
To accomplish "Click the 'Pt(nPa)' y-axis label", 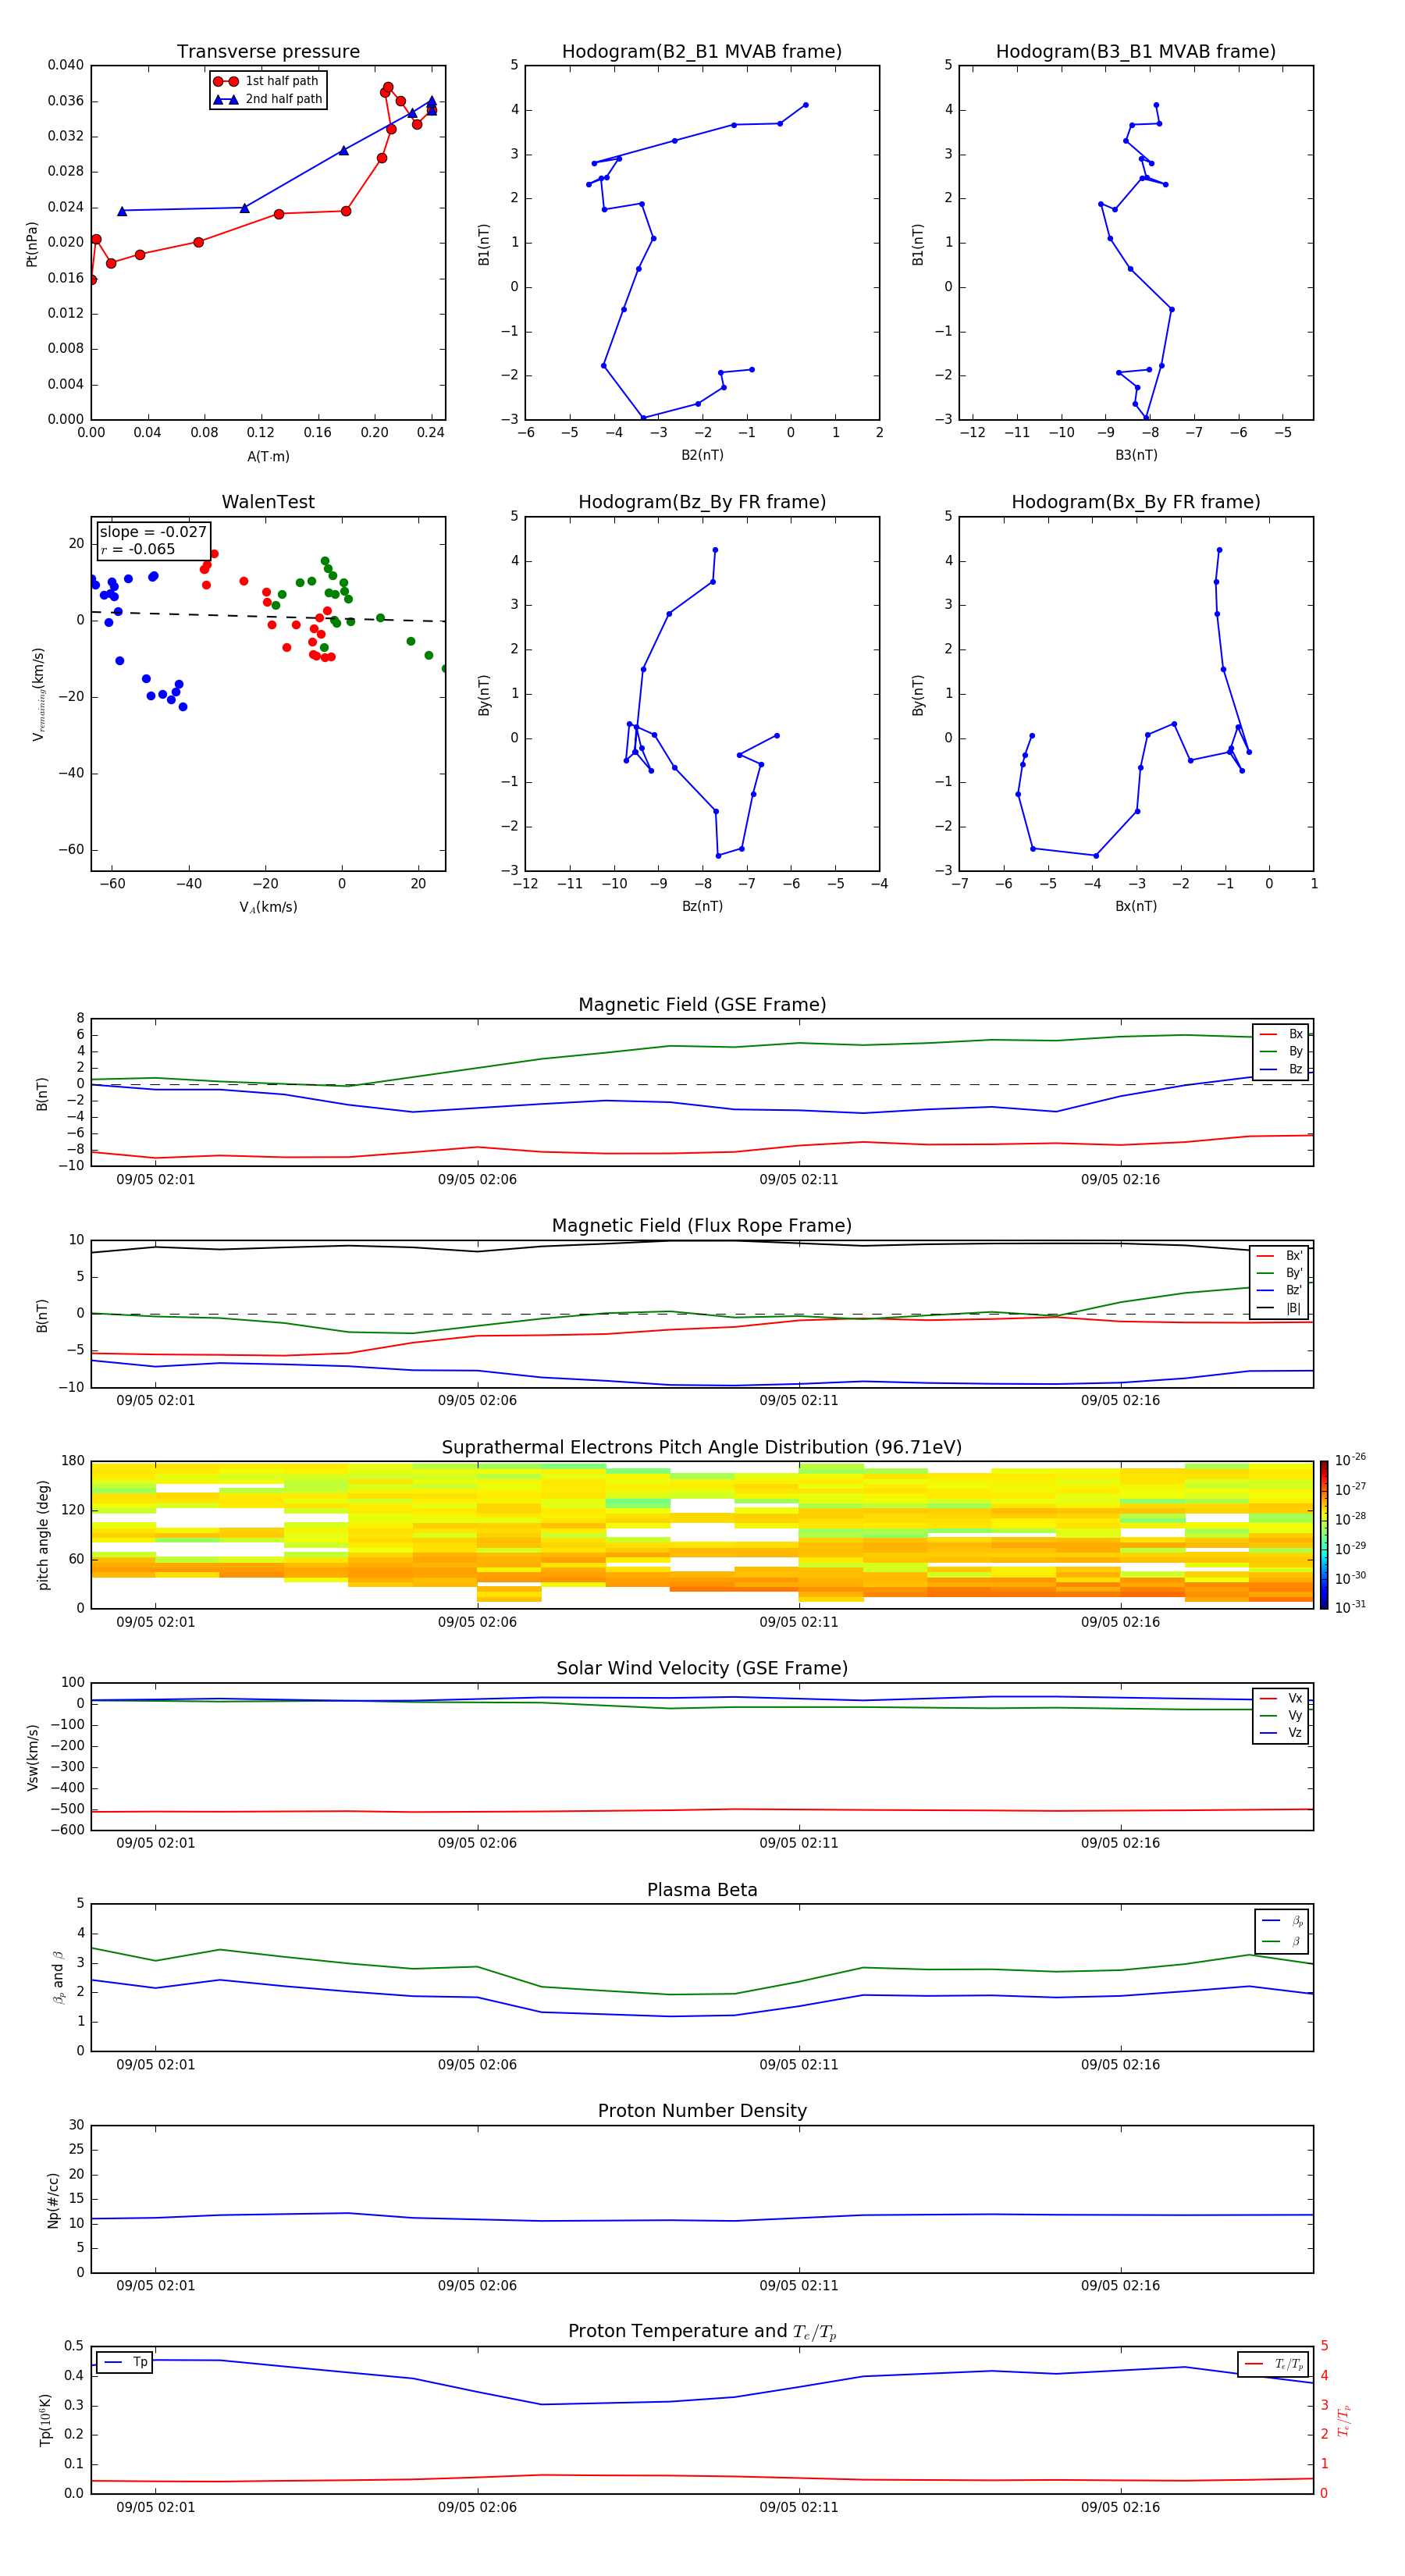I will [x=32, y=243].
